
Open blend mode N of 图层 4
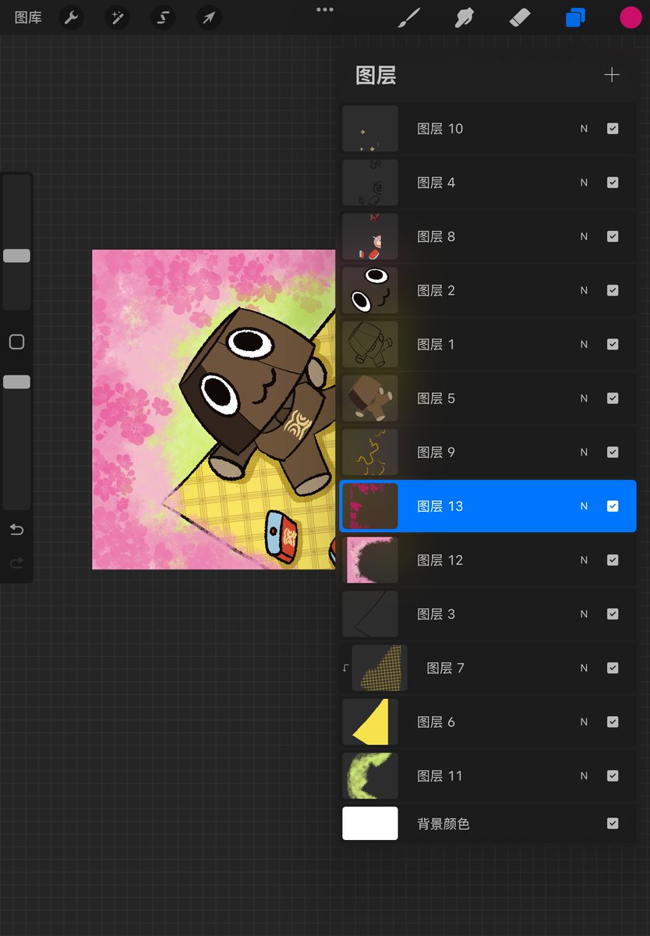pyautogui.click(x=584, y=183)
